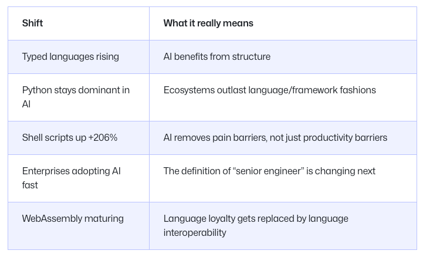Click the "What it really means" header
Screen dimensions: 423x257
(208, 23)
